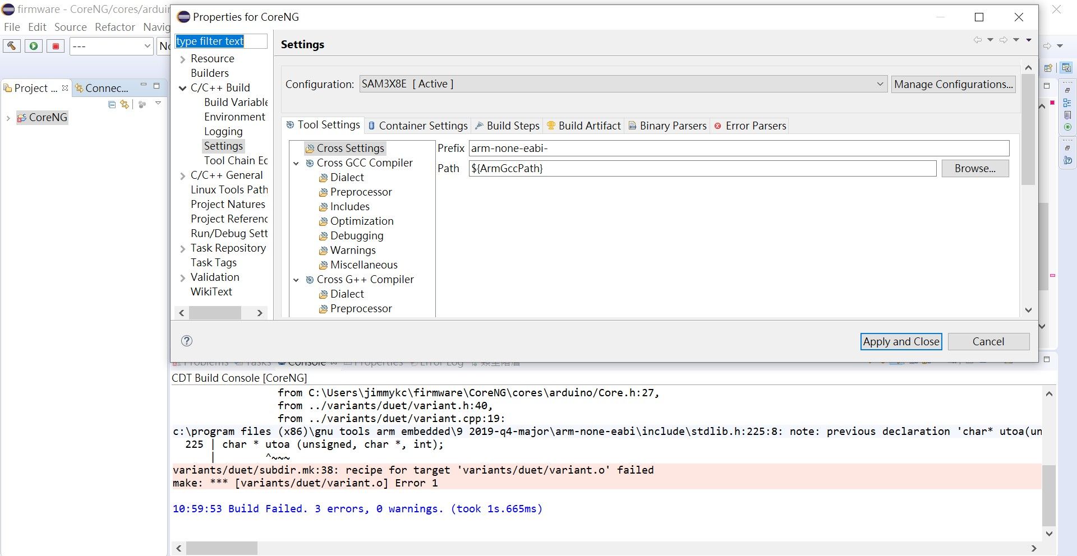Expand the Task Repository node

[183, 248]
